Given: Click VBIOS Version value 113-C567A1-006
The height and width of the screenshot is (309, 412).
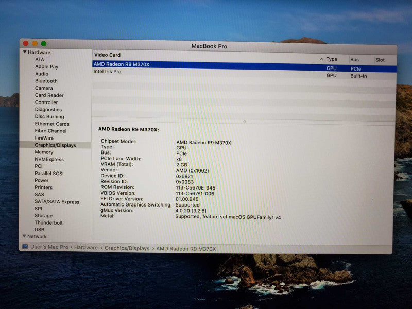Looking at the screenshot, I should 195,194.
